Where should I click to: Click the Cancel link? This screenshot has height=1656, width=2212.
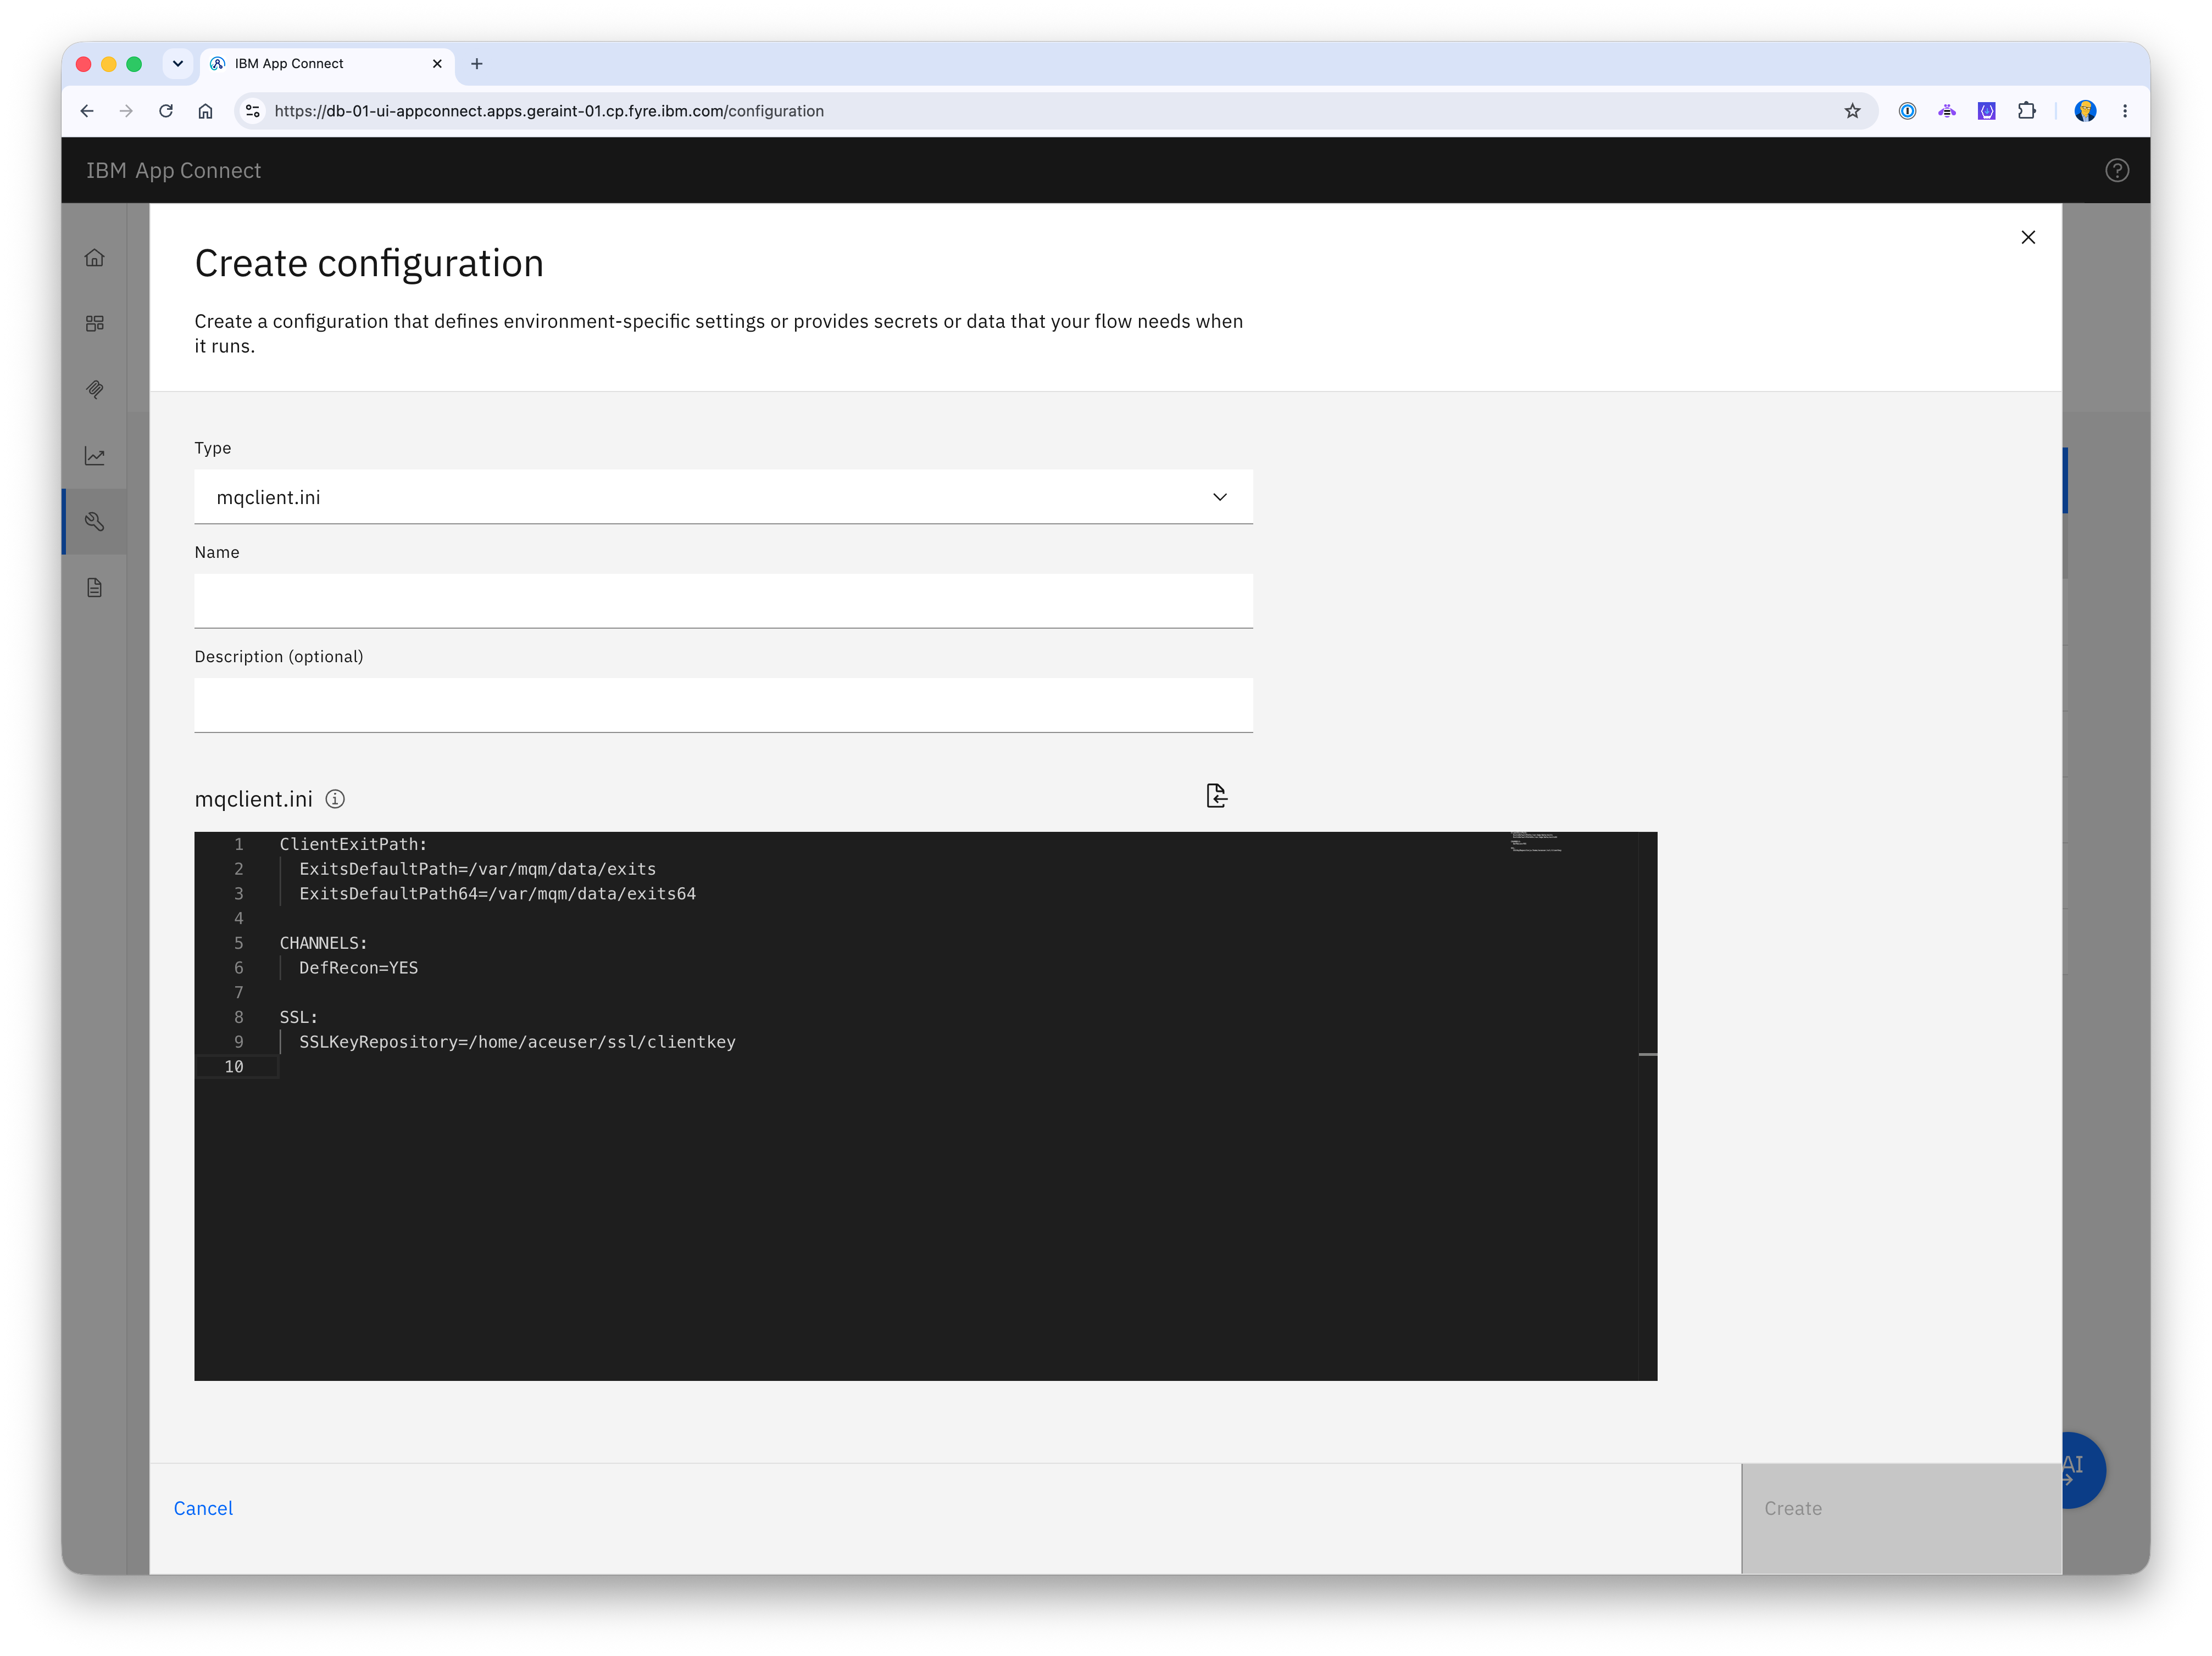[203, 1508]
